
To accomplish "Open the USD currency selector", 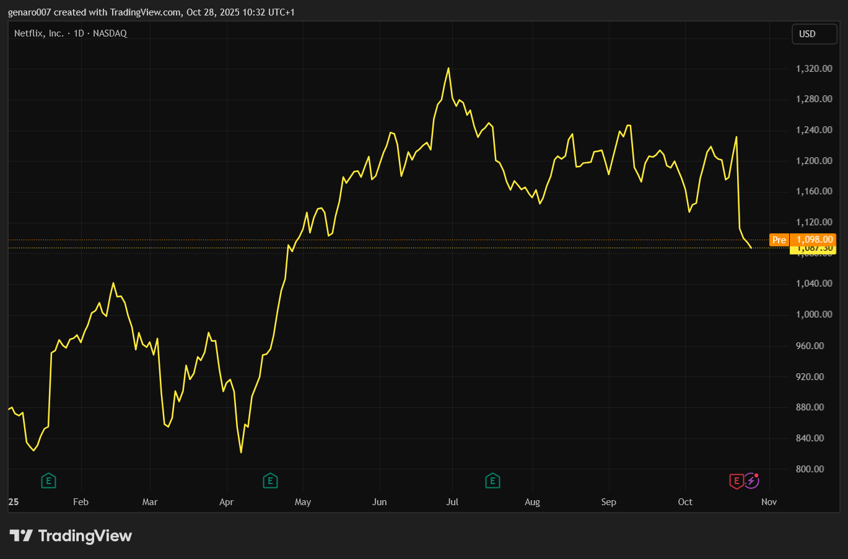I will pyautogui.click(x=814, y=34).
